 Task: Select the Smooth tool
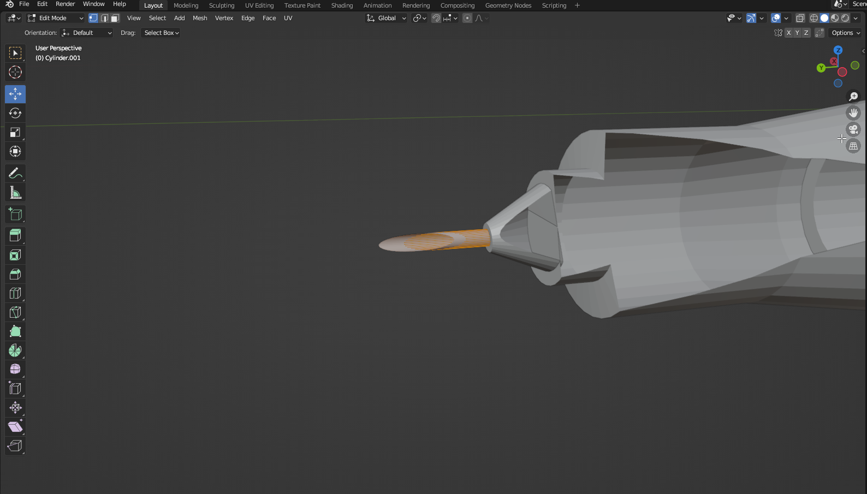(x=15, y=370)
